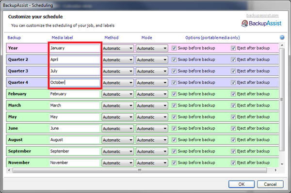Screen dimensions: 291x193
Task: Open the help icon beside Options header
Action: (282, 38)
